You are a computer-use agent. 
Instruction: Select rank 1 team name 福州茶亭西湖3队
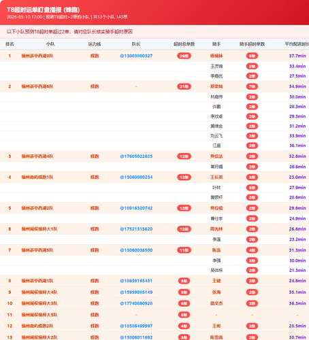(37, 56)
